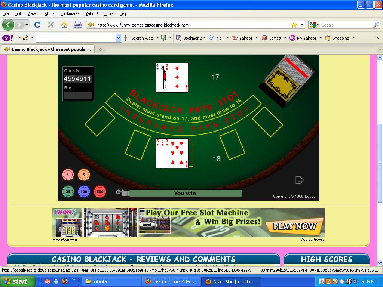Screen dimensions: 383x287
Task: Click the PLAY NOW ad button
Action: pos(295,226)
